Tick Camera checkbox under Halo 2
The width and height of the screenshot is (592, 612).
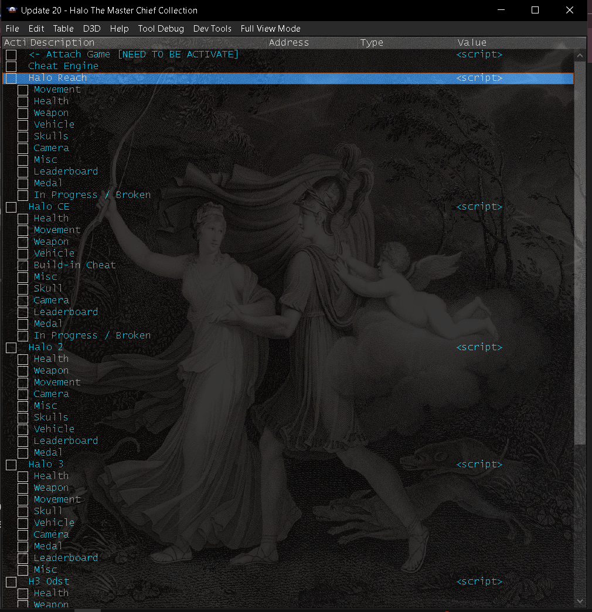tap(23, 395)
